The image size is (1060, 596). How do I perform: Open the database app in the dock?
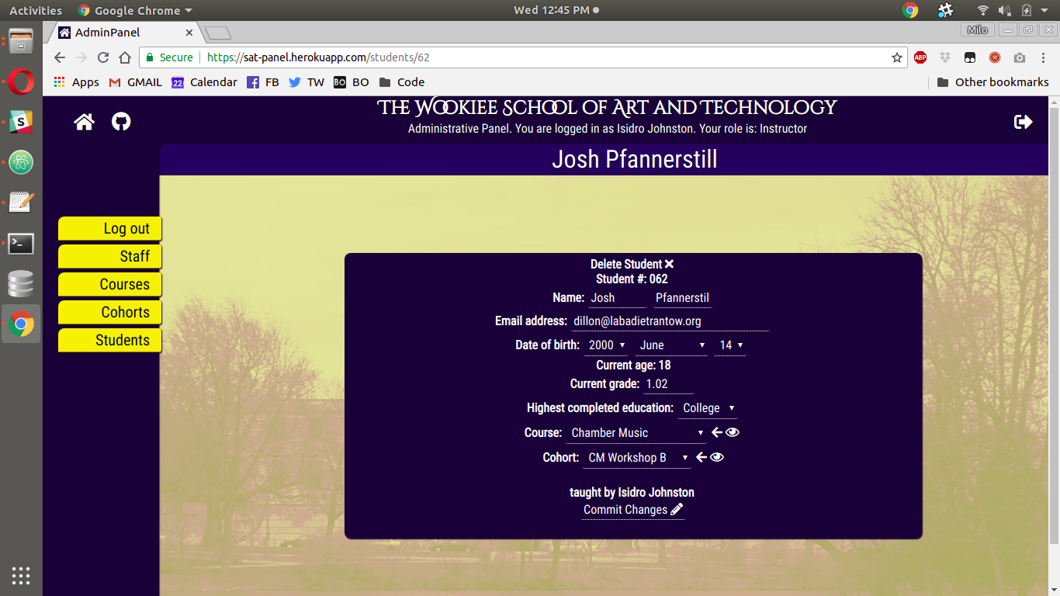tap(21, 284)
